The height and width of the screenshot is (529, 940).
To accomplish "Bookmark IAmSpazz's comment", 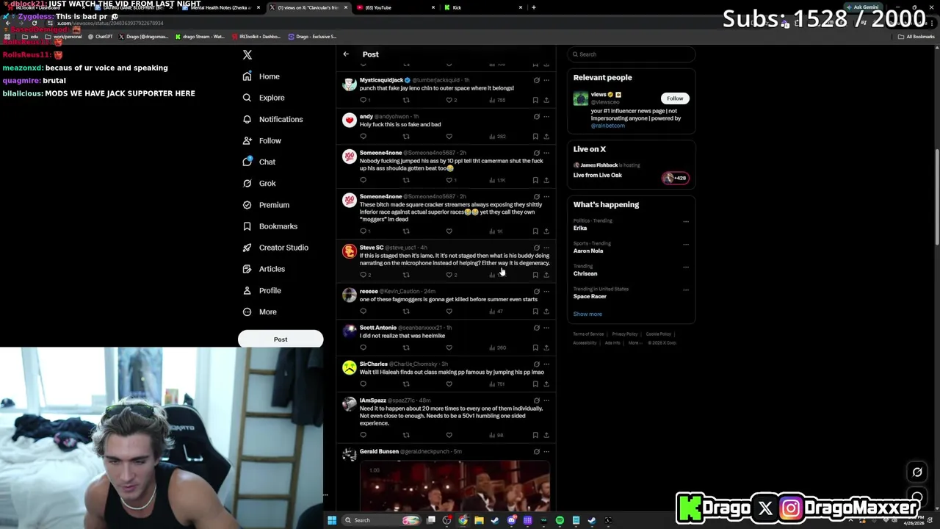I will (x=535, y=435).
